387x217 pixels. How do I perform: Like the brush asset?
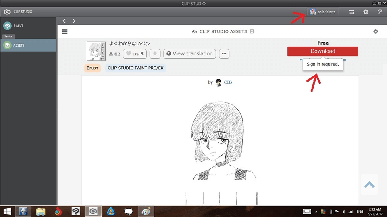135,54
